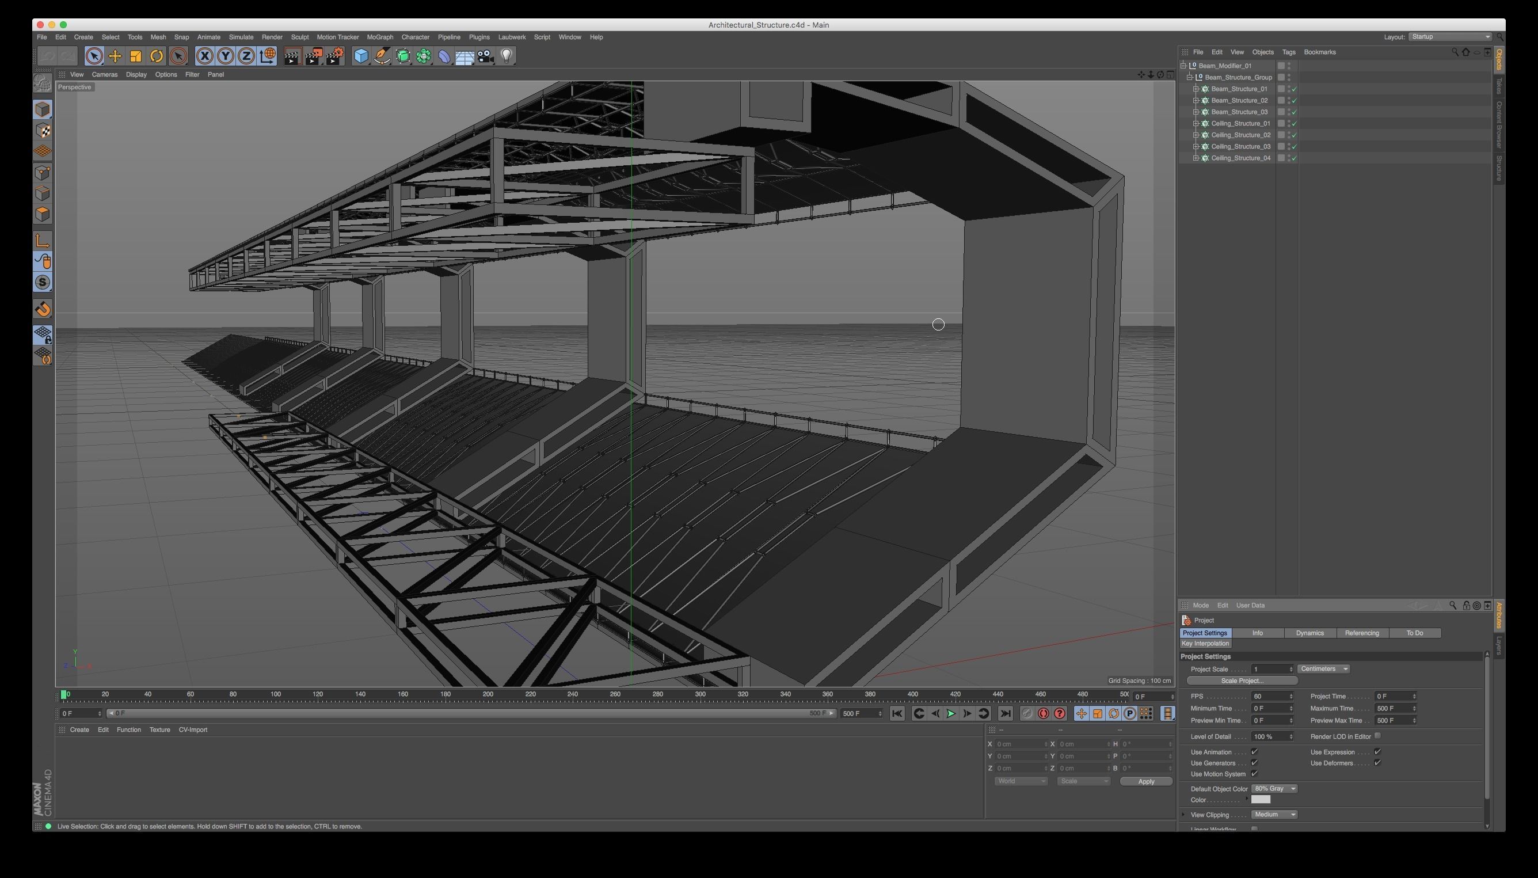Click the Floor environment icon
The width and height of the screenshot is (1538, 878).
(465, 56)
